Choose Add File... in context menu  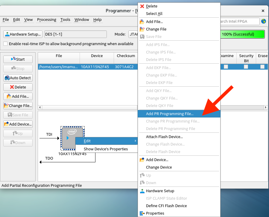(179, 22)
